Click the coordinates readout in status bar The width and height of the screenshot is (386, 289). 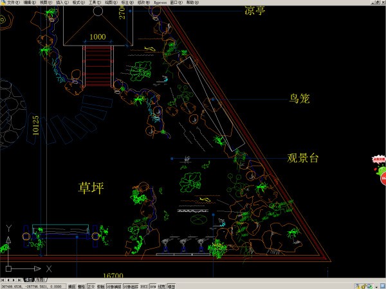coord(32,286)
